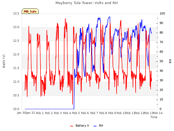Click the Feb 14 date tick label

pyautogui.click(x=158, y=113)
